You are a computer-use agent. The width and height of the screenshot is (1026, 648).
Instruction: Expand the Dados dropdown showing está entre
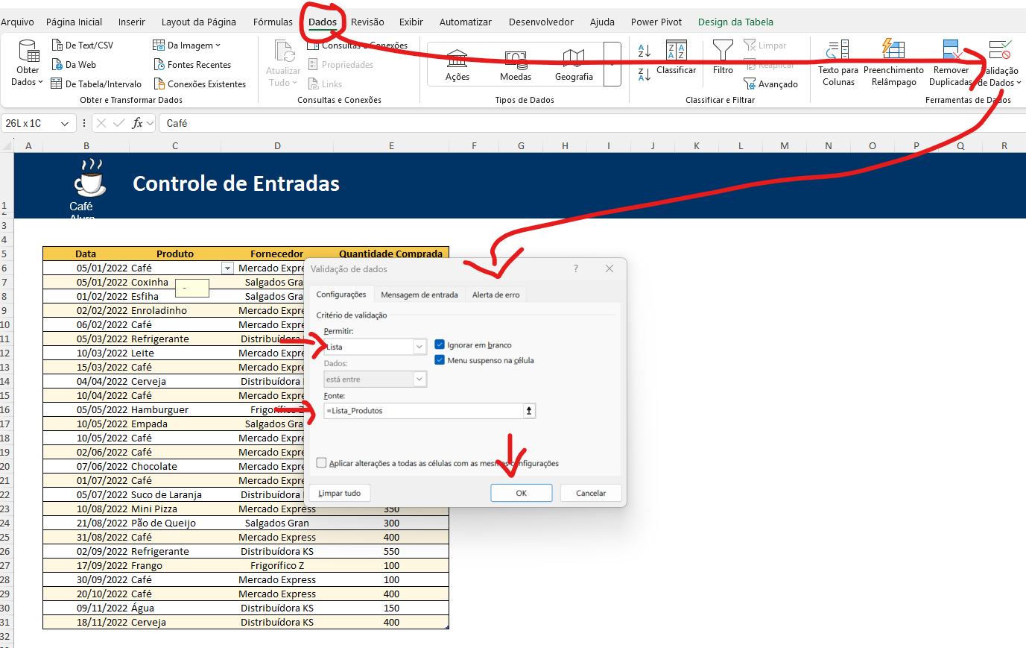coord(419,380)
